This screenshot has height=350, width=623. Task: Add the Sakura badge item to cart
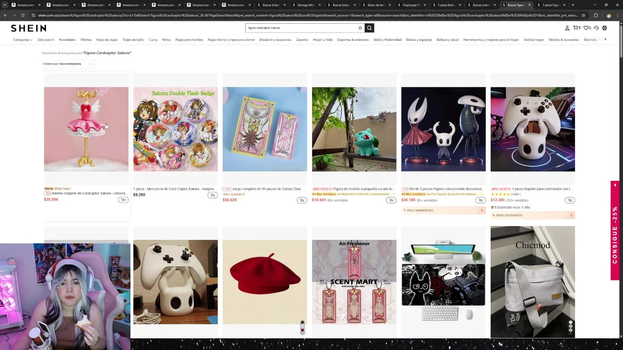pyautogui.click(x=213, y=195)
